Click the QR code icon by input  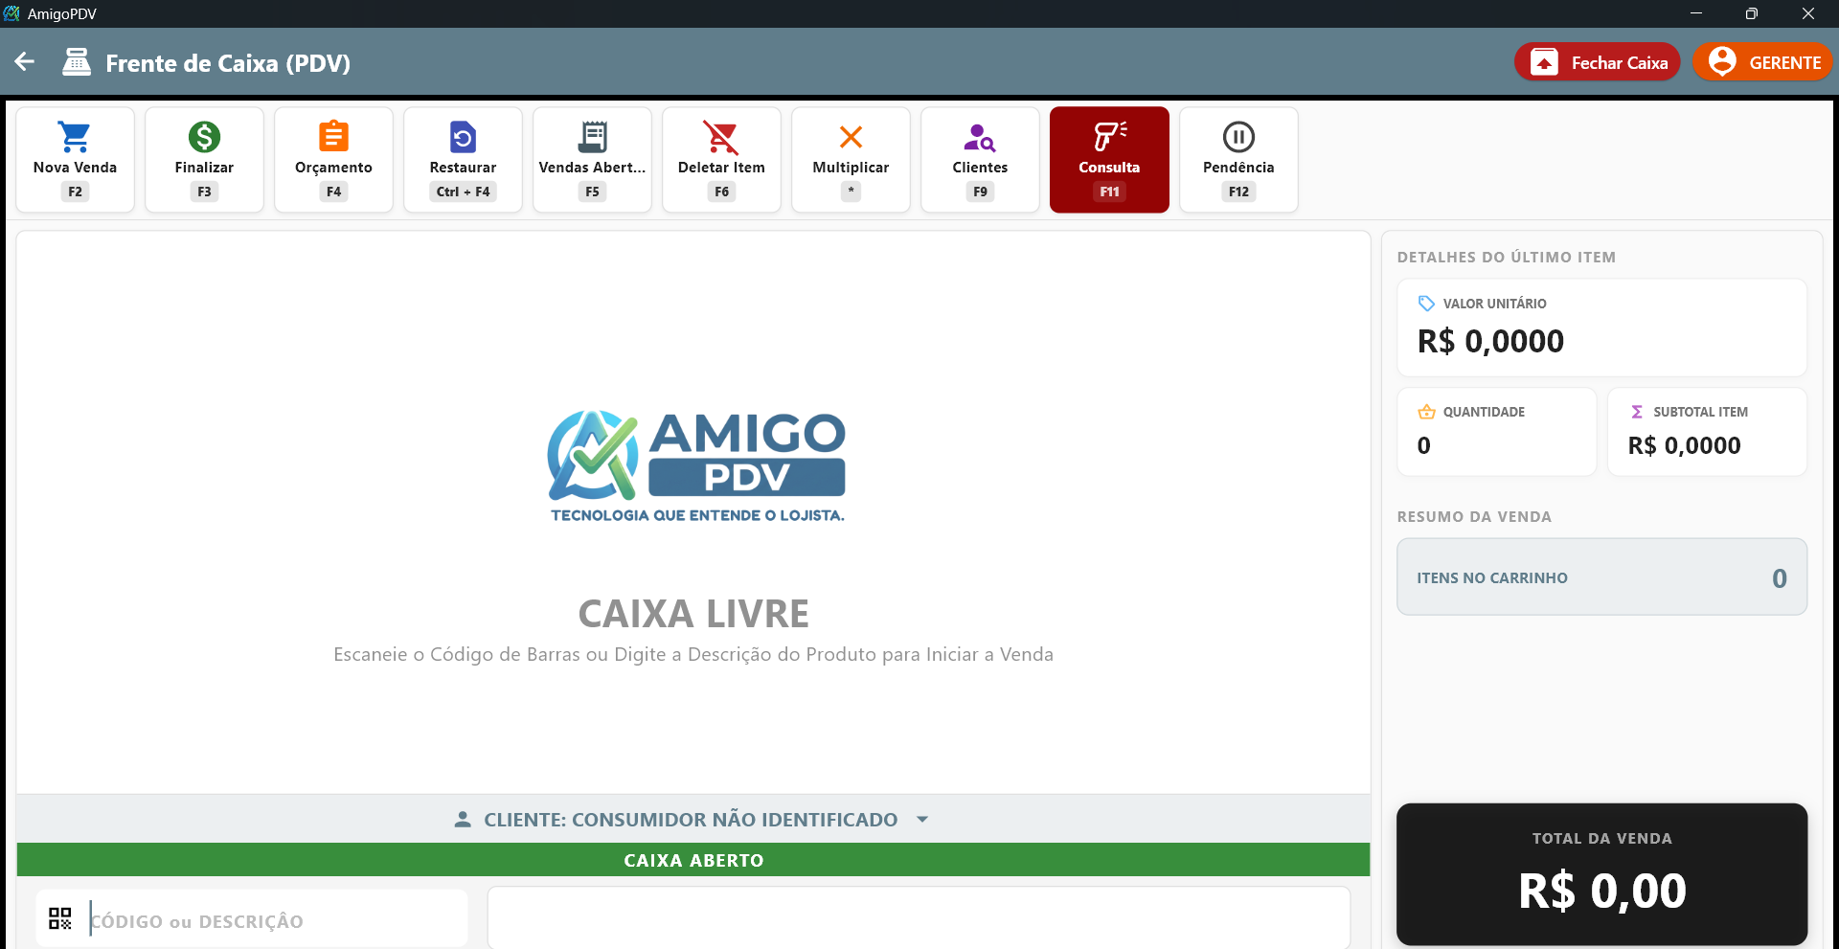[x=60, y=918]
